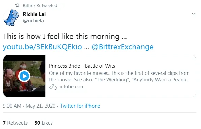Image resolution: width=201 pixels, height=129 pixels.
Task: View the 30 Likes list
Action: (x=44, y=123)
